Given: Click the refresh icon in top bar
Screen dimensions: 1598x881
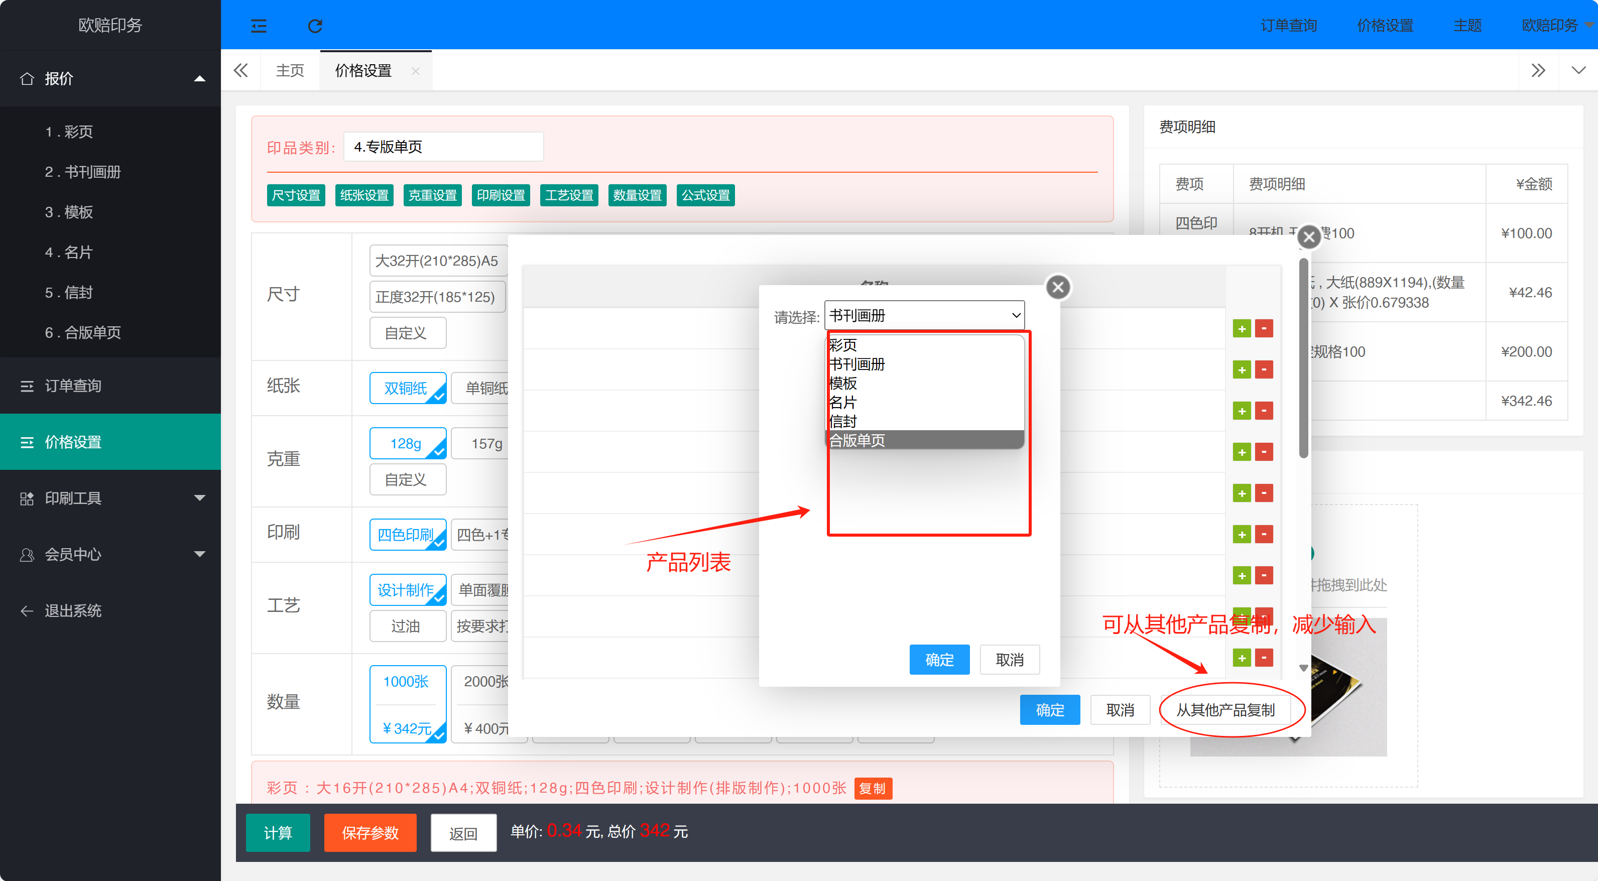Looking at the screenshot, I should pyautogui.click(x=315, y=26).
